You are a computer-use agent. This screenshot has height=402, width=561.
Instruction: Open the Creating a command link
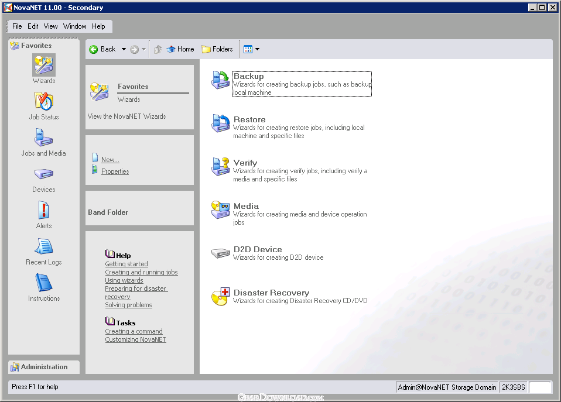click(x=134, y=331)
